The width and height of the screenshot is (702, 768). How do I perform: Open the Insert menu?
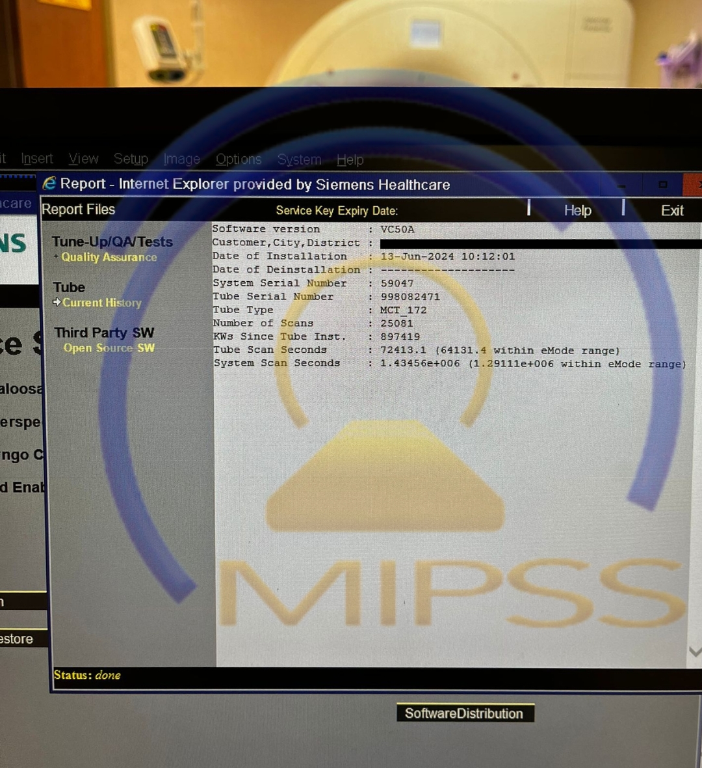pos(36,159)
